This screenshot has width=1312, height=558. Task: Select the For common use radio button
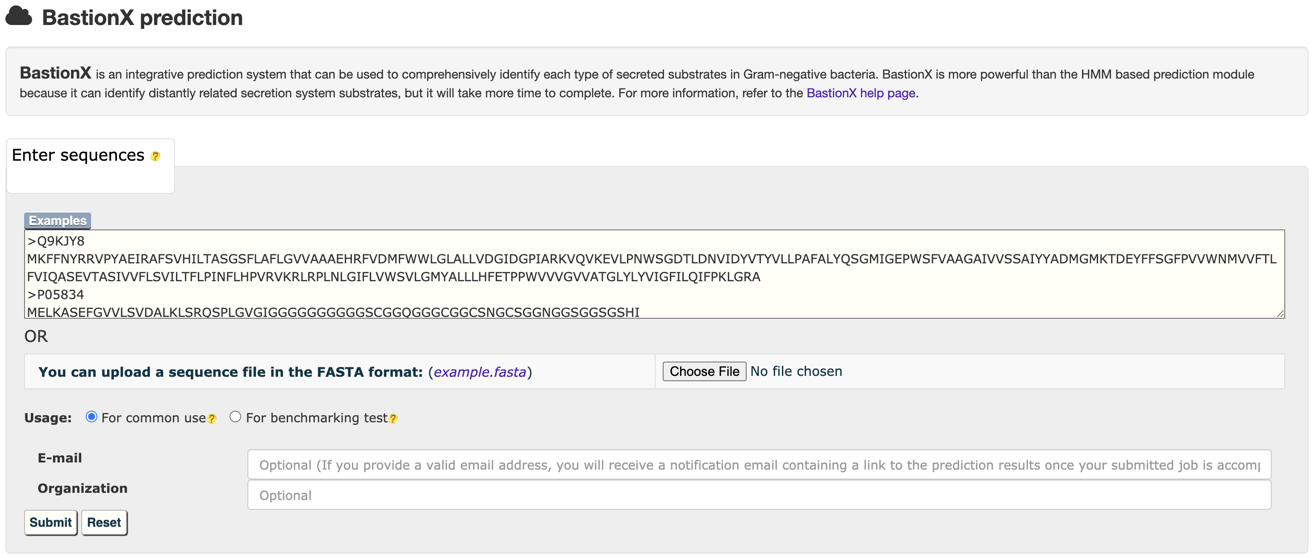click(91, 416)
